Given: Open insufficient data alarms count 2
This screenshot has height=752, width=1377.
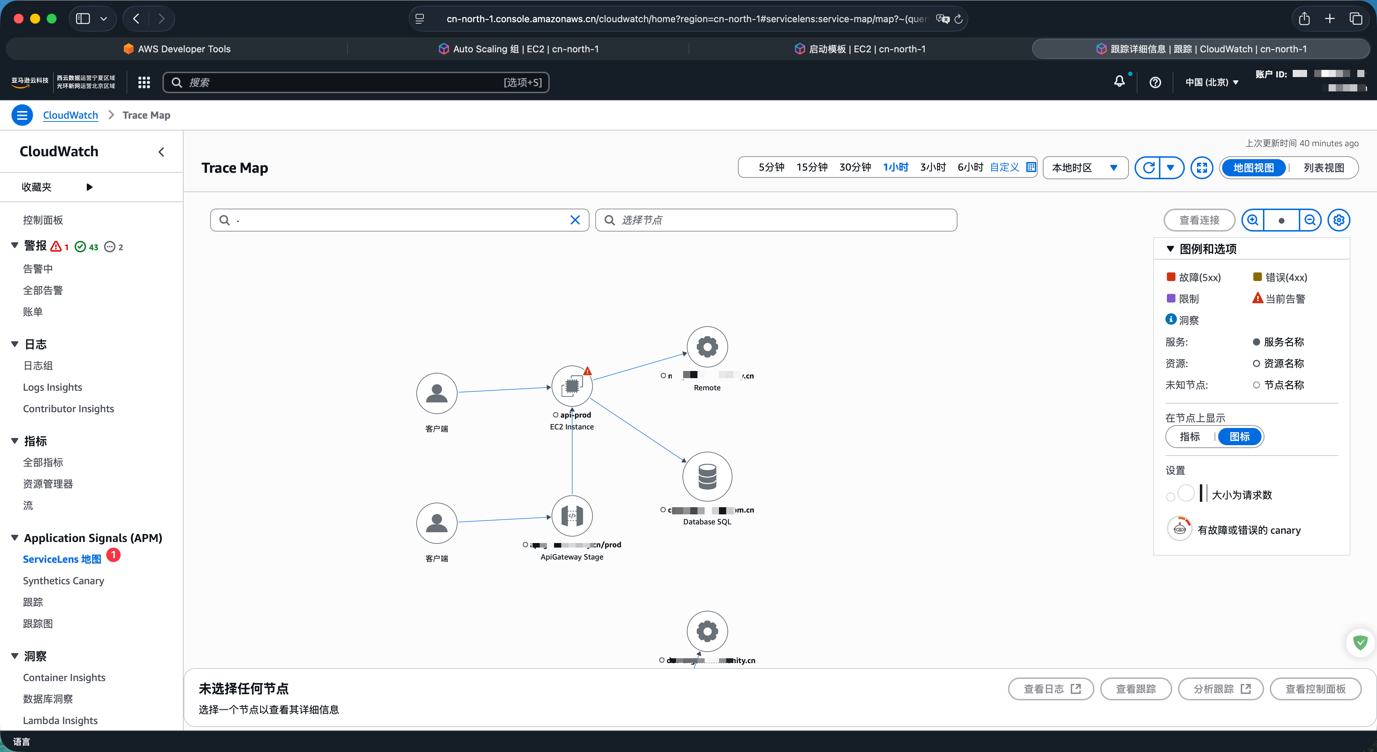Looking at the screenshot, I should 114,246.
